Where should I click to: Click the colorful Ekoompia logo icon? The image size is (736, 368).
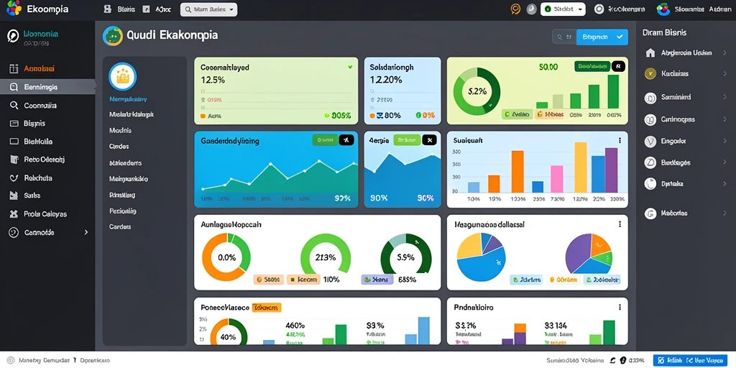14,8
